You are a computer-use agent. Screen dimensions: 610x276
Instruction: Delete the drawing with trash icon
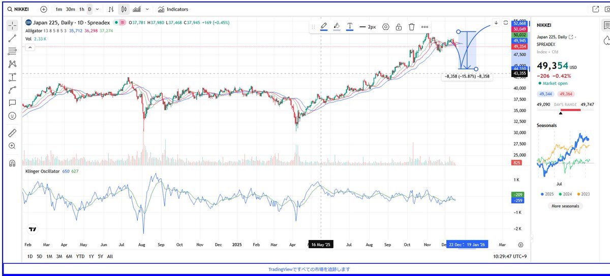412,27
